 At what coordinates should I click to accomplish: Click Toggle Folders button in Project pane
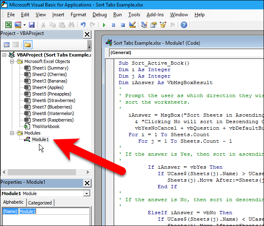tap(28, 45)
